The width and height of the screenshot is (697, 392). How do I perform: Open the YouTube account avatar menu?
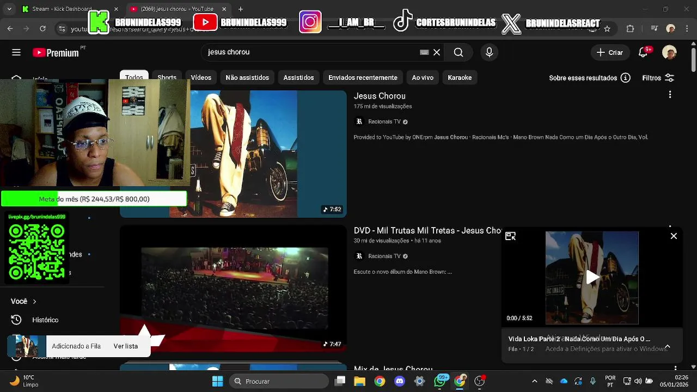tap(669, 52)
